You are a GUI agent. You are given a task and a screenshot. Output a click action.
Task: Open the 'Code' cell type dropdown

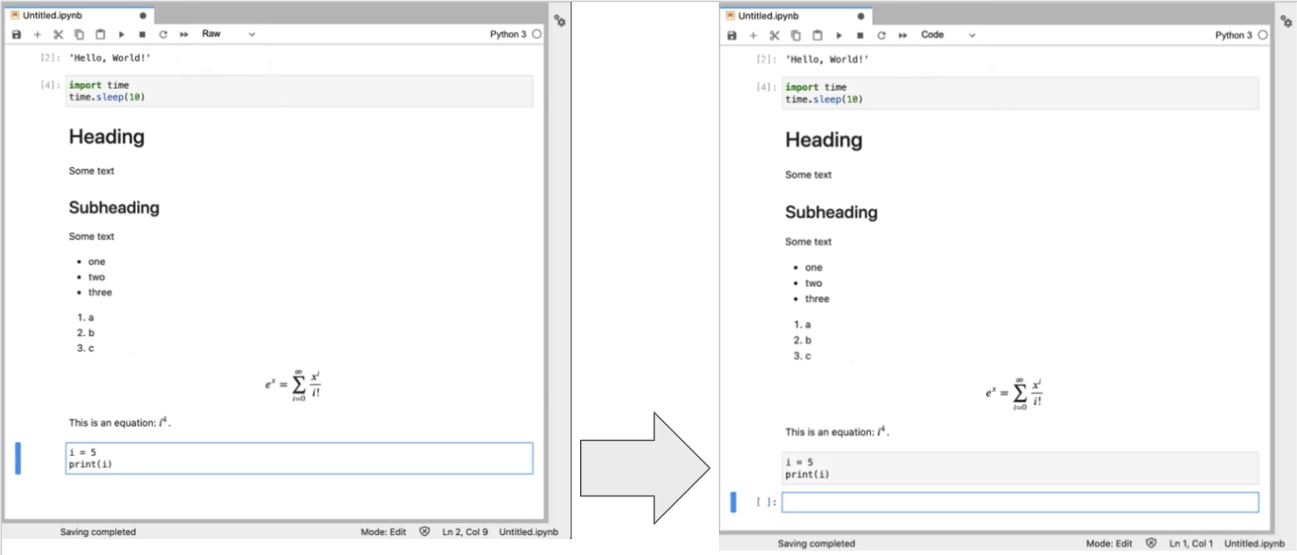[947, 35]
